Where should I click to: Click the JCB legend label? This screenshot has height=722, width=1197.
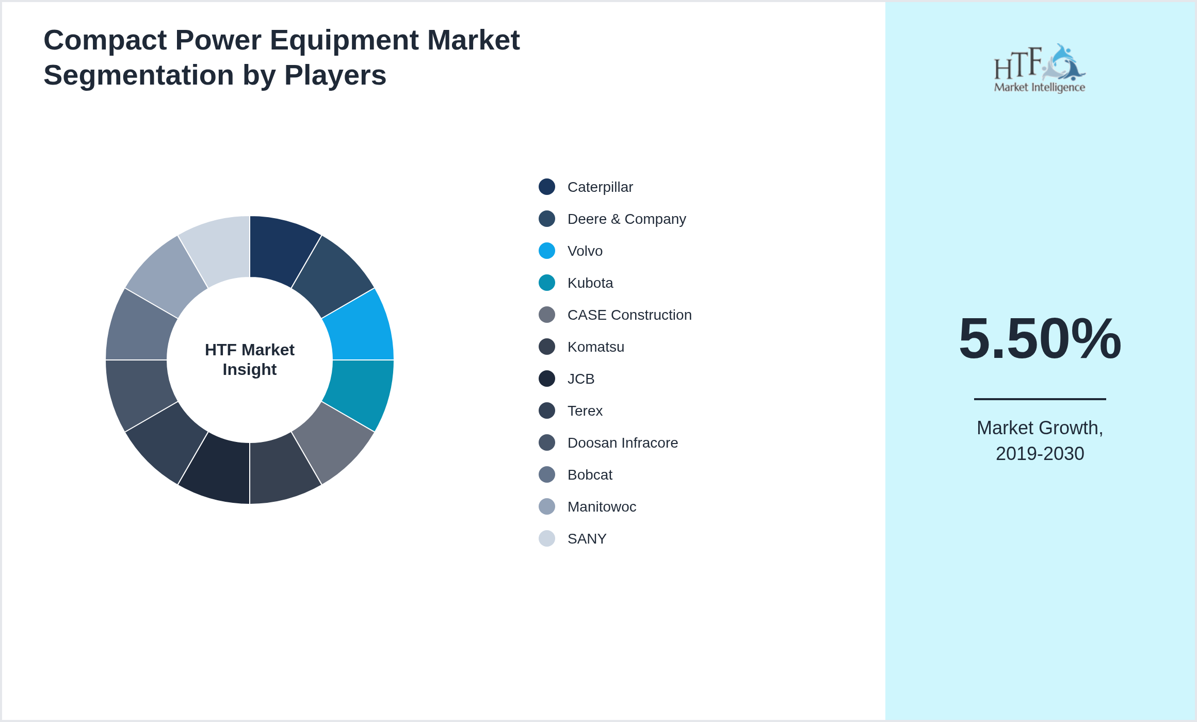pos(581,379)
